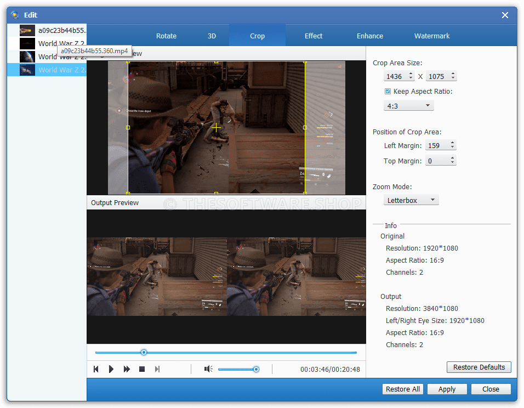Open the Letterbox zoom mode dropdown
Image resolution: width=524 pixels, height=408 pixels.
pyautogui.click(x=411, y=200)
